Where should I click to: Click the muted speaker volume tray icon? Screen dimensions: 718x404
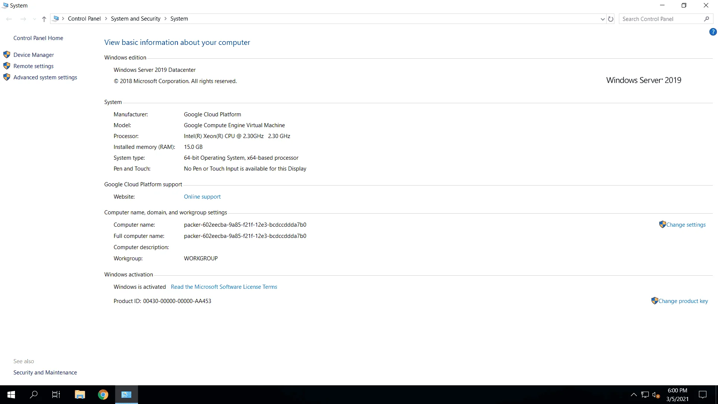pyautogui.click(x=656, y=395)
